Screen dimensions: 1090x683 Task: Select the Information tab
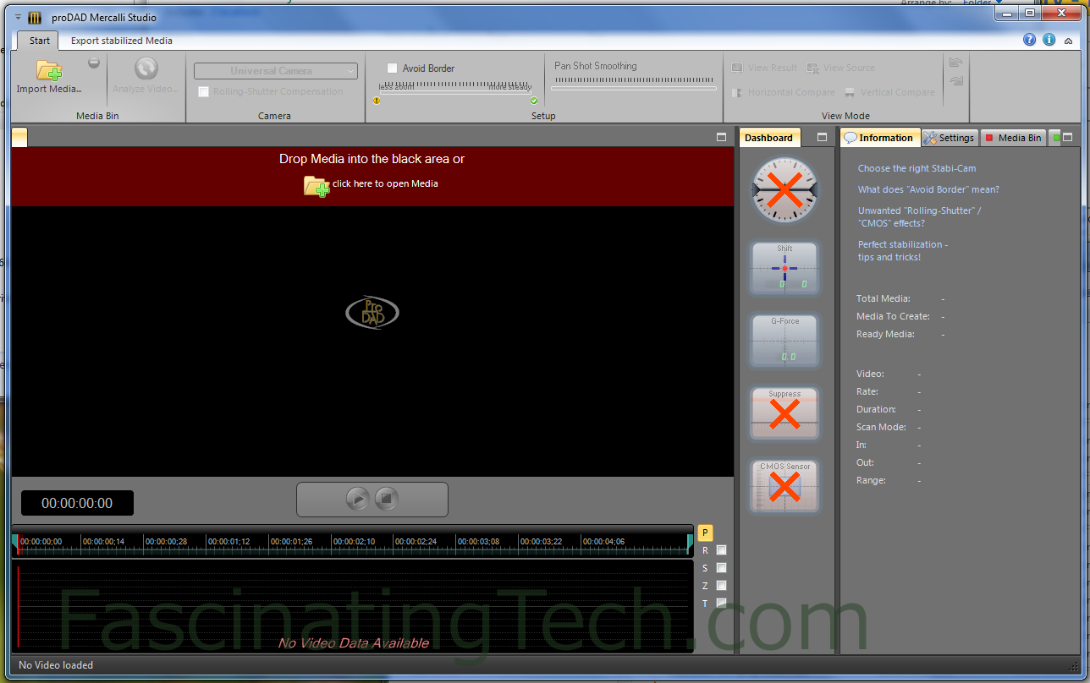click(880, 138)
